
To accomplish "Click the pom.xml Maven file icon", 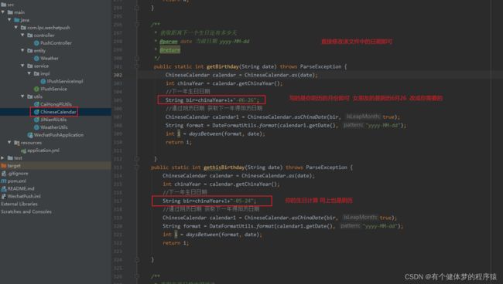I will click(4, 181).
